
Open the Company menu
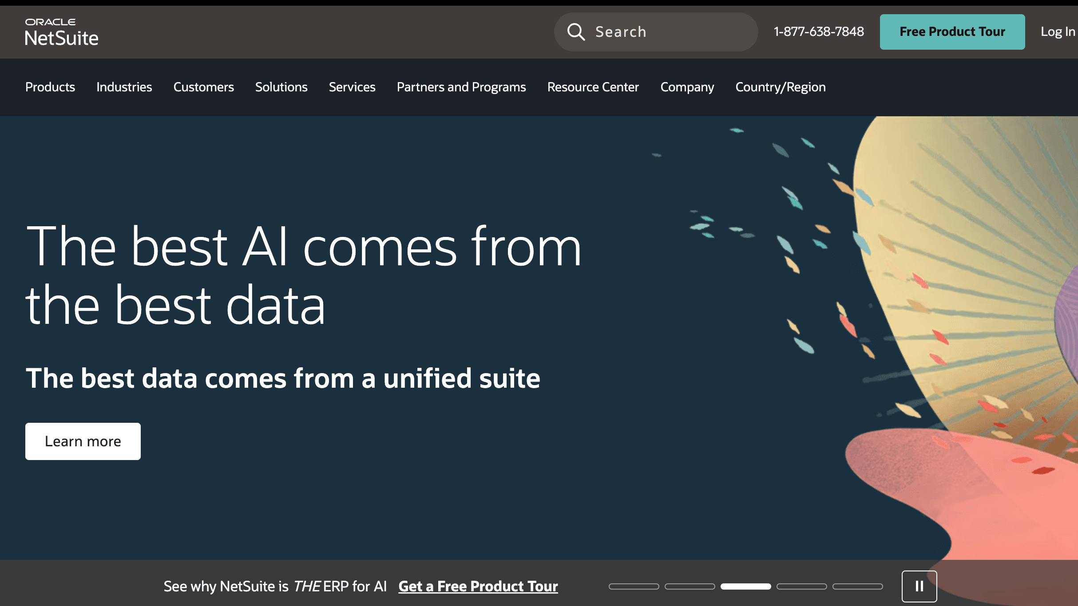tap(687, 87)
